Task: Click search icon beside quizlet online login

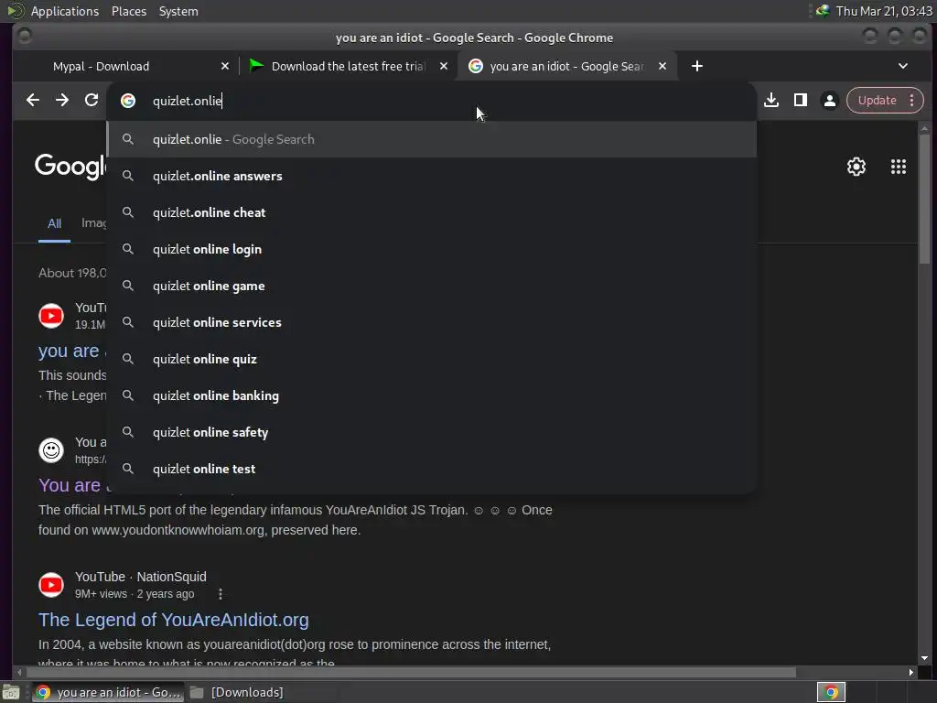Action: click(x=128, y=249)
